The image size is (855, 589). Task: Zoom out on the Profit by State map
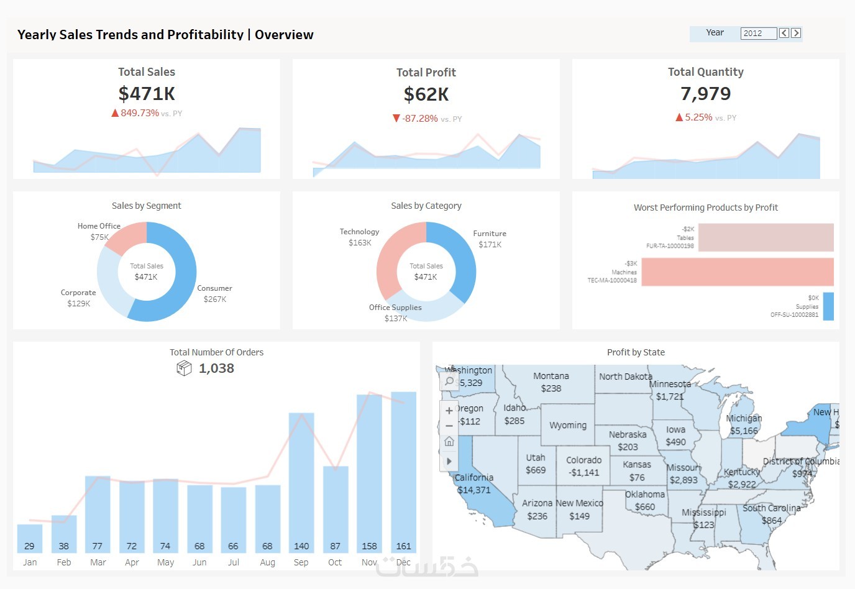click(x=449, y=426)
